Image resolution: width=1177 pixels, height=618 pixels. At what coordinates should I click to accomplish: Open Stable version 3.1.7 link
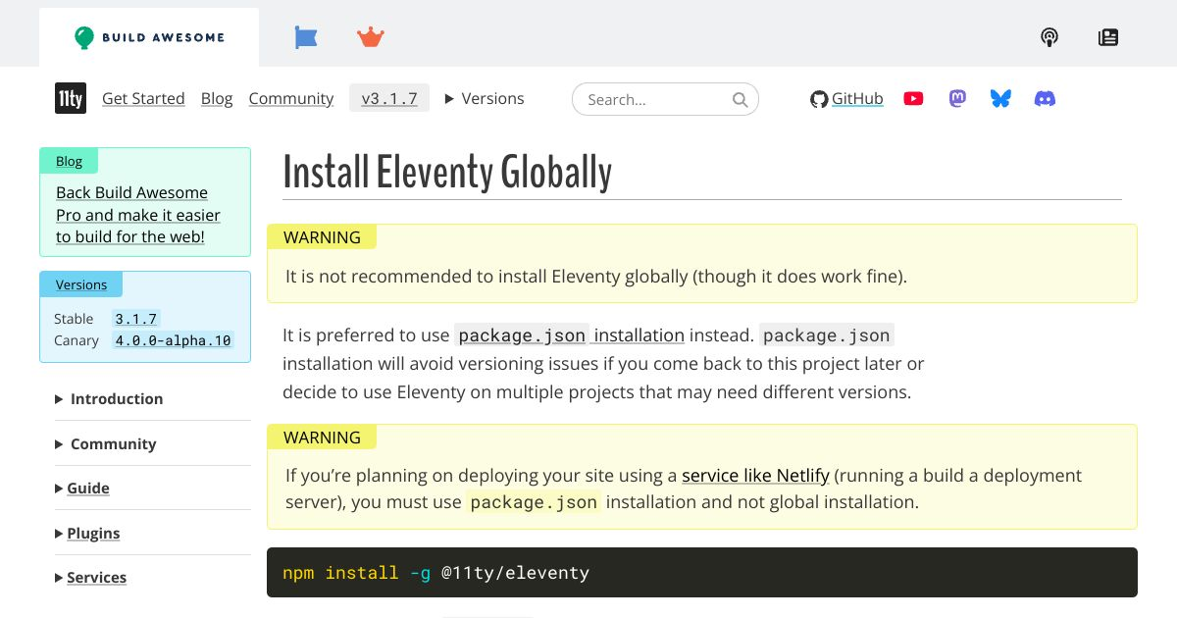click(x=136, y=319)
